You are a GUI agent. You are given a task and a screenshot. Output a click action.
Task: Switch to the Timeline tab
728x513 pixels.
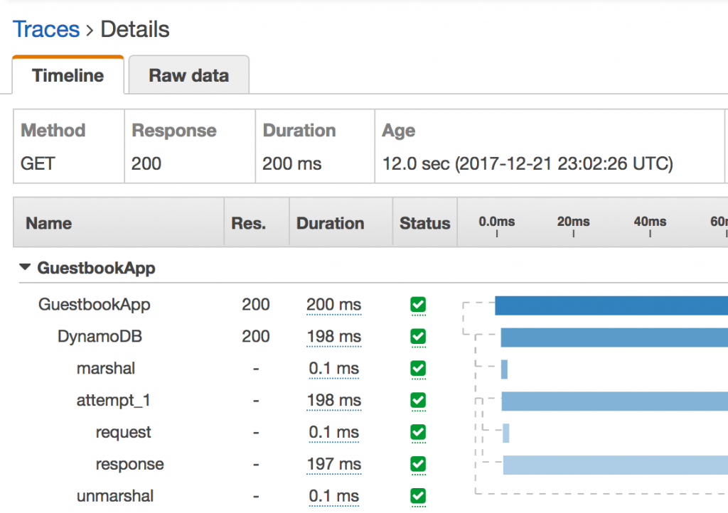coord(68,75)
